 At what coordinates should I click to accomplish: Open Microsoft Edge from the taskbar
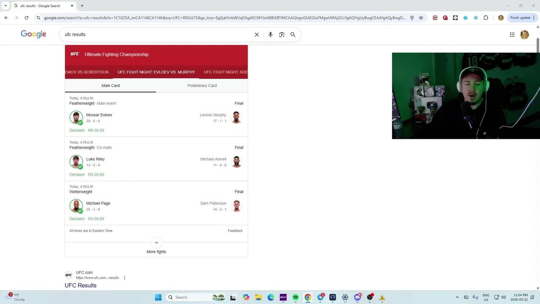270,297
